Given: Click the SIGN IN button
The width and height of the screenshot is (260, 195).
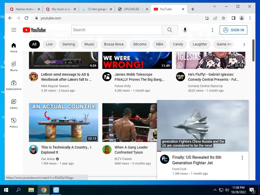Looking at the screenshot, I should point(233,30).
